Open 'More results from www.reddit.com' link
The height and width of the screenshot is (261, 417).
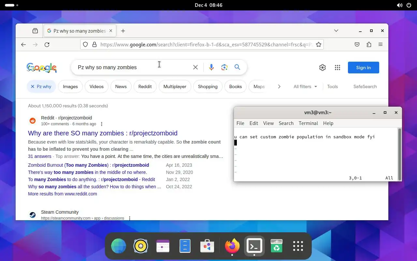point(63,194)
